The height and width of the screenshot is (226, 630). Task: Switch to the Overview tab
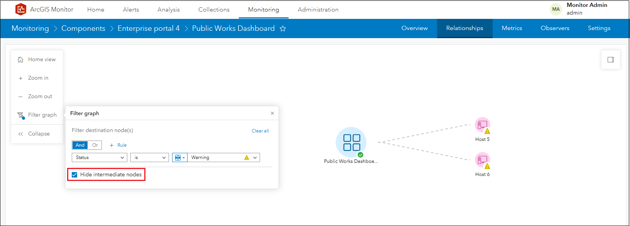pos(414,28)
